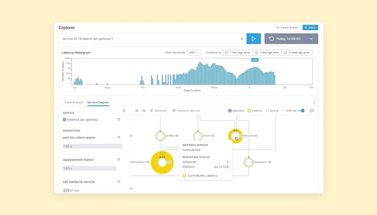The image size is (377, 215).
Task: Open the diagram legend book icon
Action: (312, 111)
